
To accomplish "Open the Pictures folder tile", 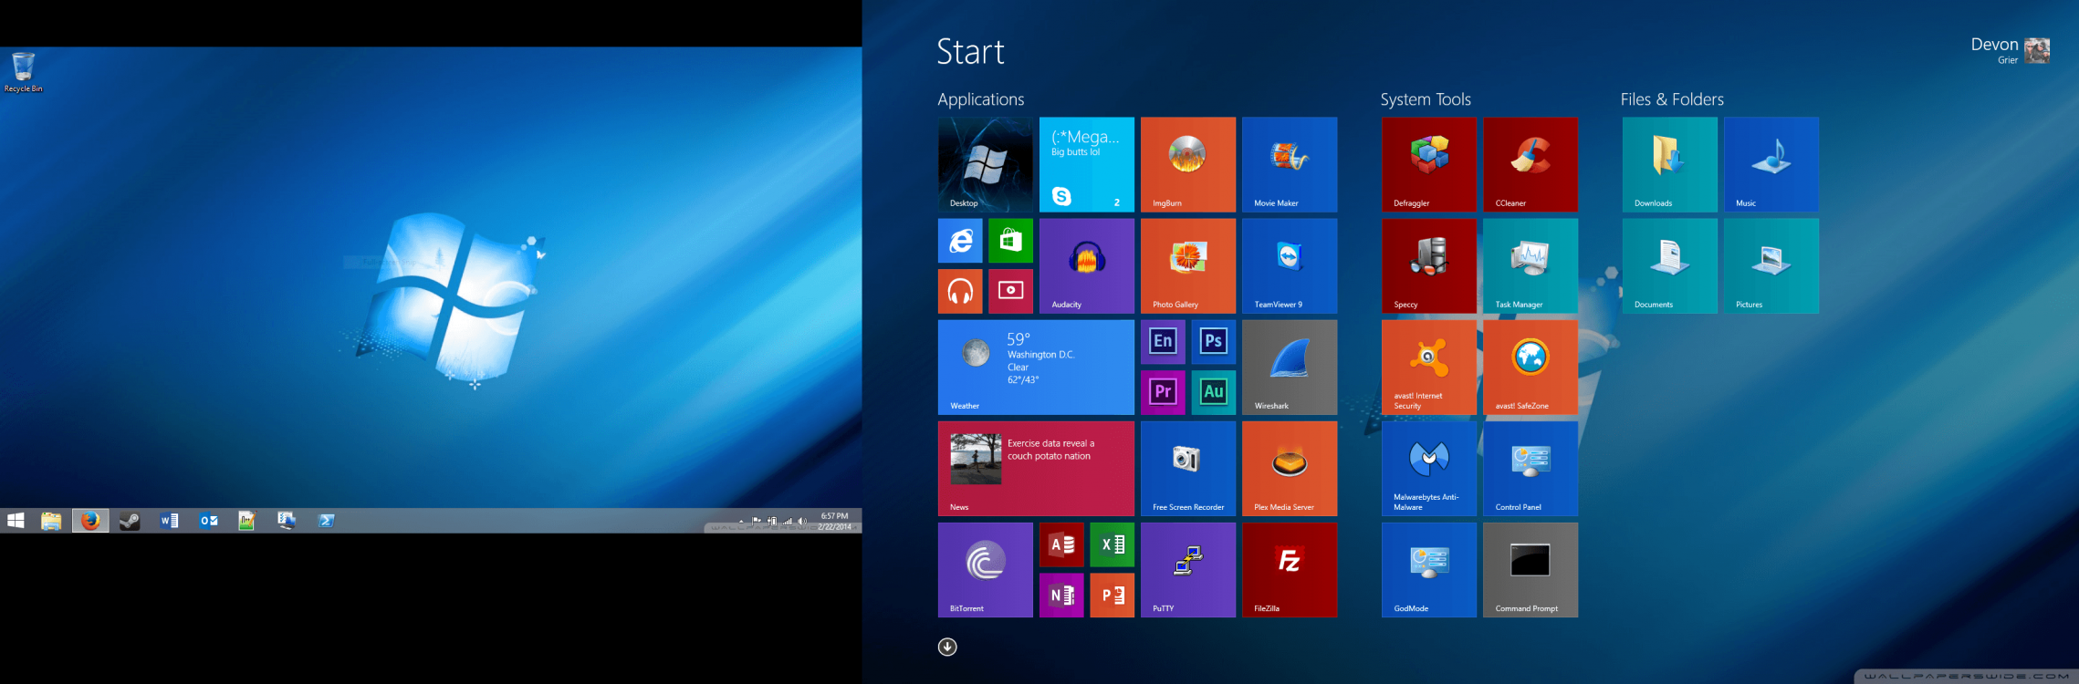I will point(1771,266).
